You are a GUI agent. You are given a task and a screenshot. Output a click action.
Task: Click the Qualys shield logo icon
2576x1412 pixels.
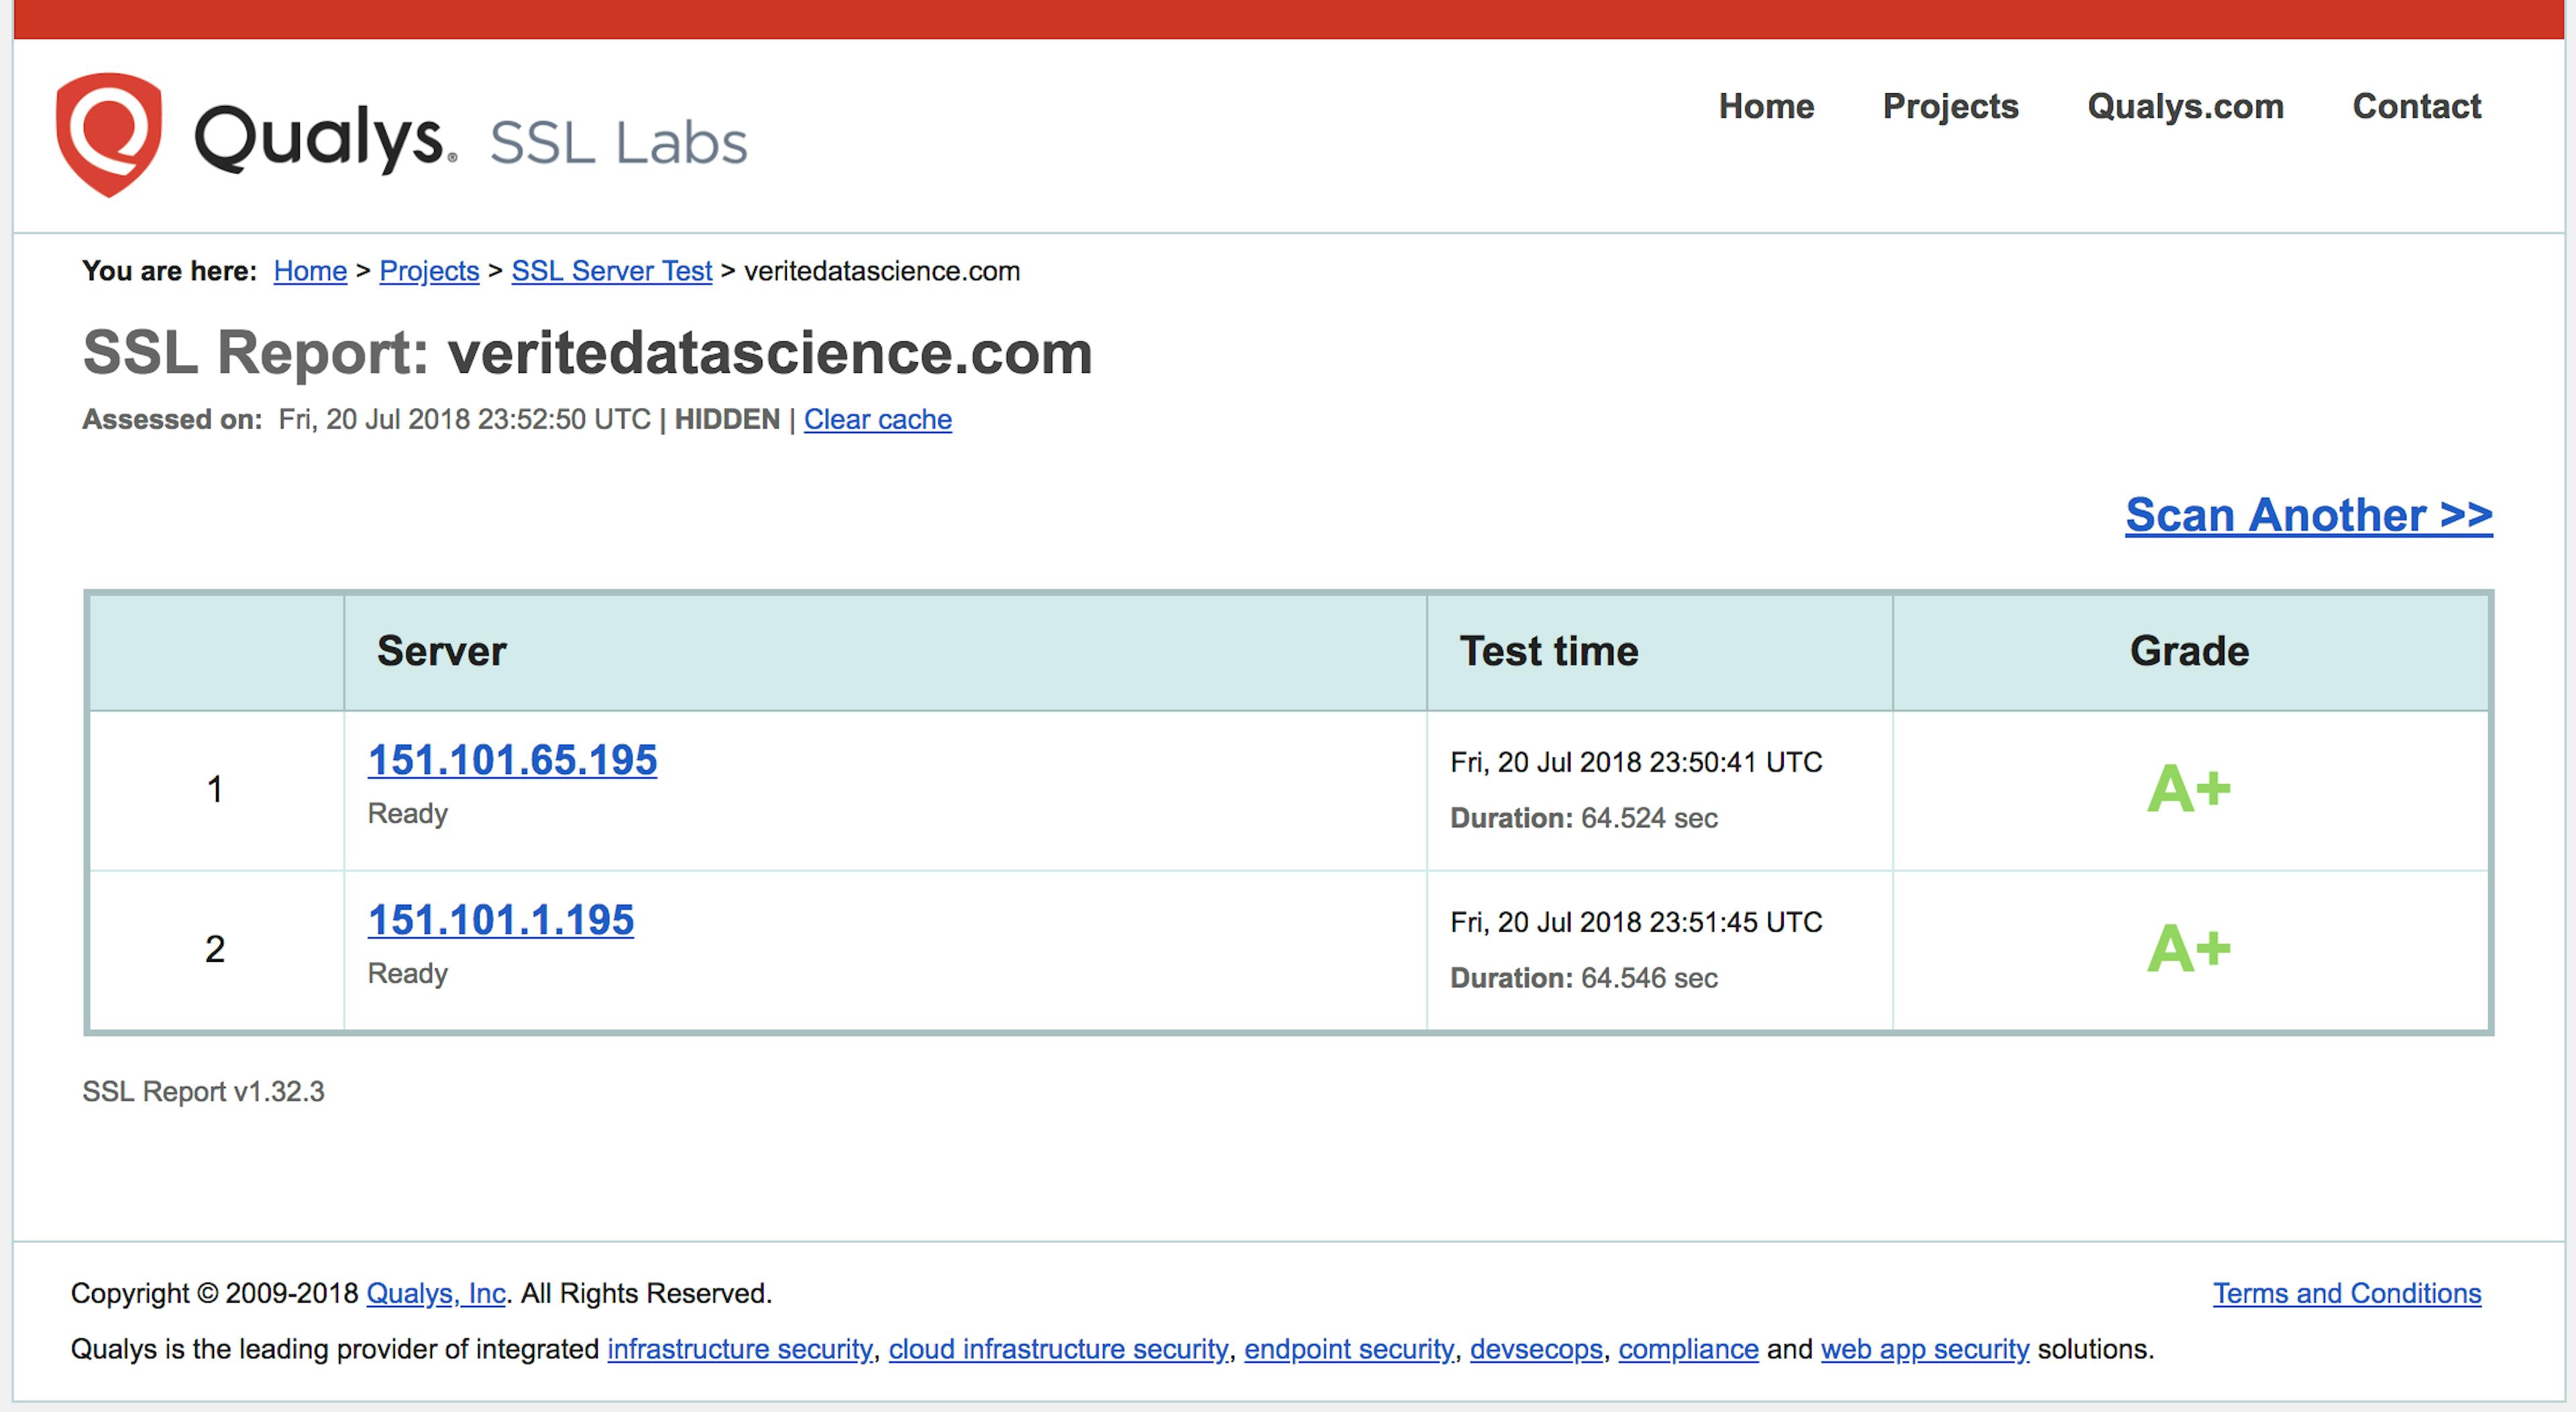pyautogui.click(x=108, y=134)
